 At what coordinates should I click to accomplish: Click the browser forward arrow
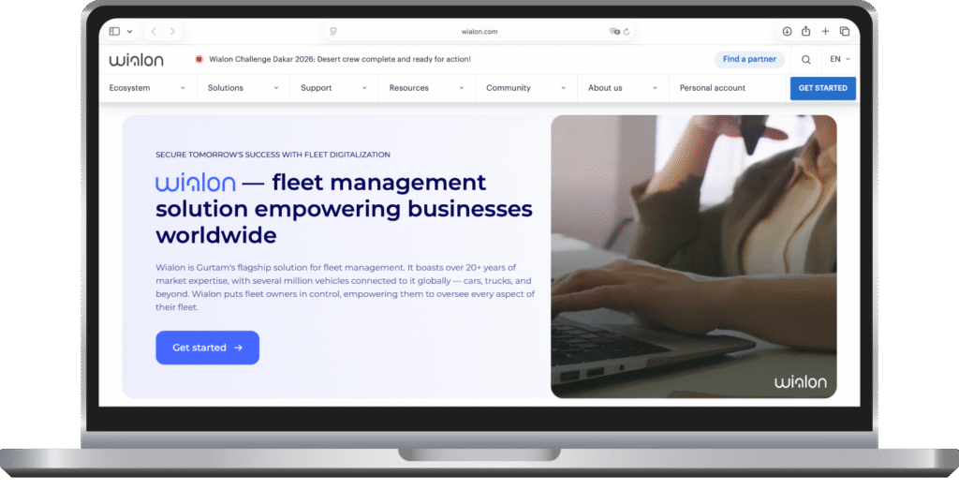tap(176, 31)
